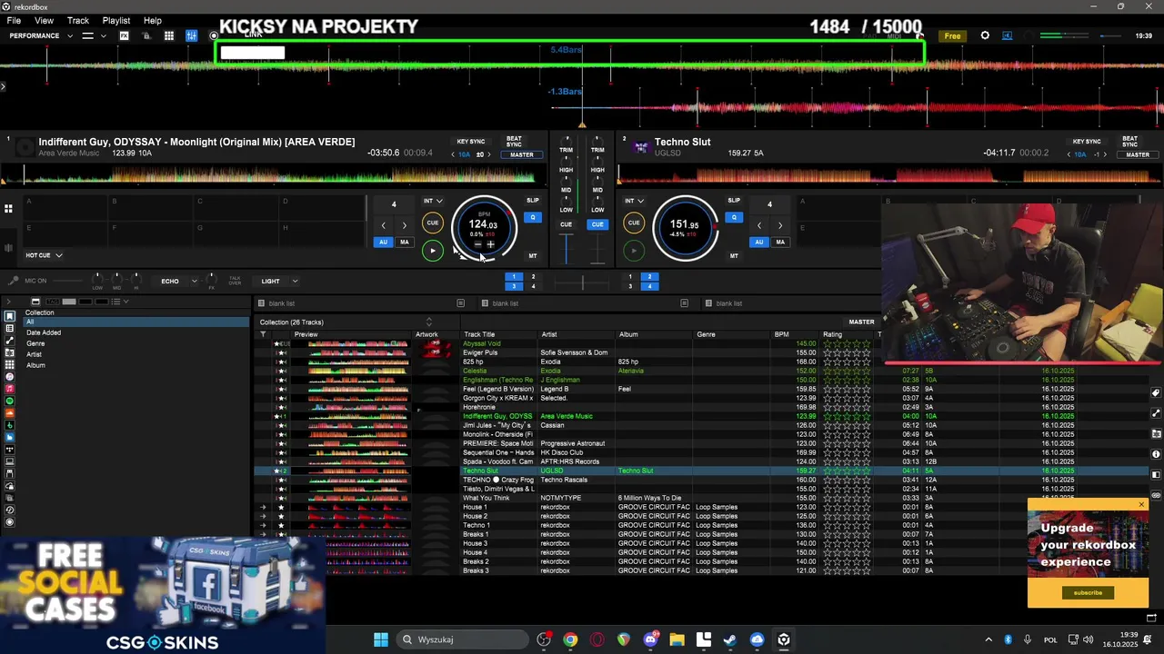Open the Help menu
This screenshot has width=1164, height=654.
pos(153,20)
